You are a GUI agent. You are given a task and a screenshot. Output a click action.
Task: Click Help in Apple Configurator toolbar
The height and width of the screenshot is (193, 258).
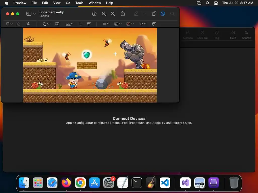tap(233, 35)
